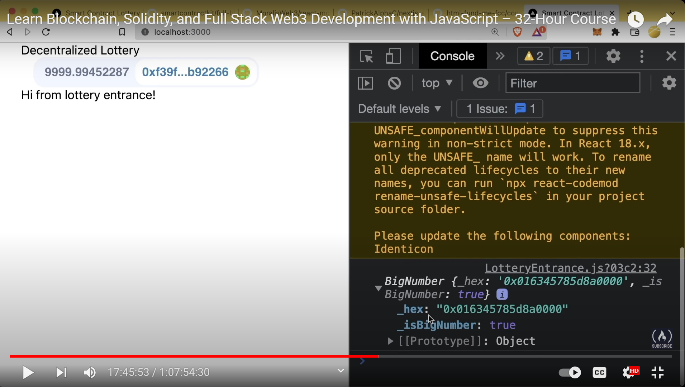Image resolution: width=685 pixels, height=387 pixels.
Task: Click the wallet balance 9999.99452287
Action: 87,72
